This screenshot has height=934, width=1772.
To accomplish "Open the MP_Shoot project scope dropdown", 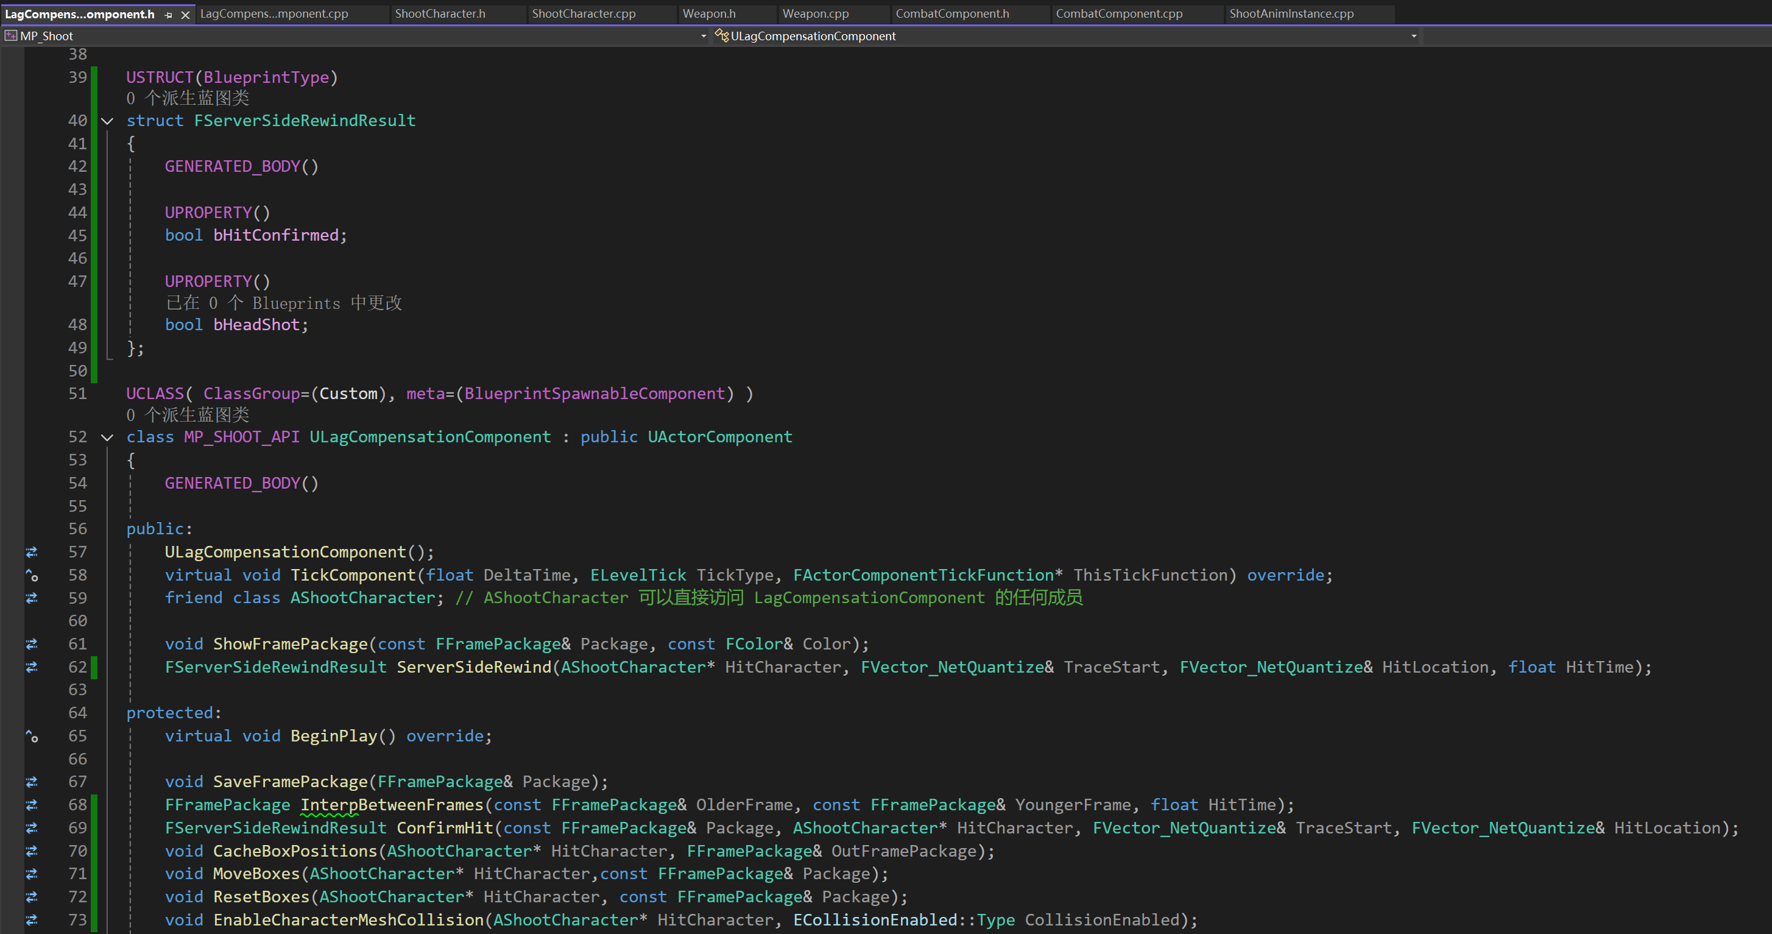I will [x=703, y=36].
